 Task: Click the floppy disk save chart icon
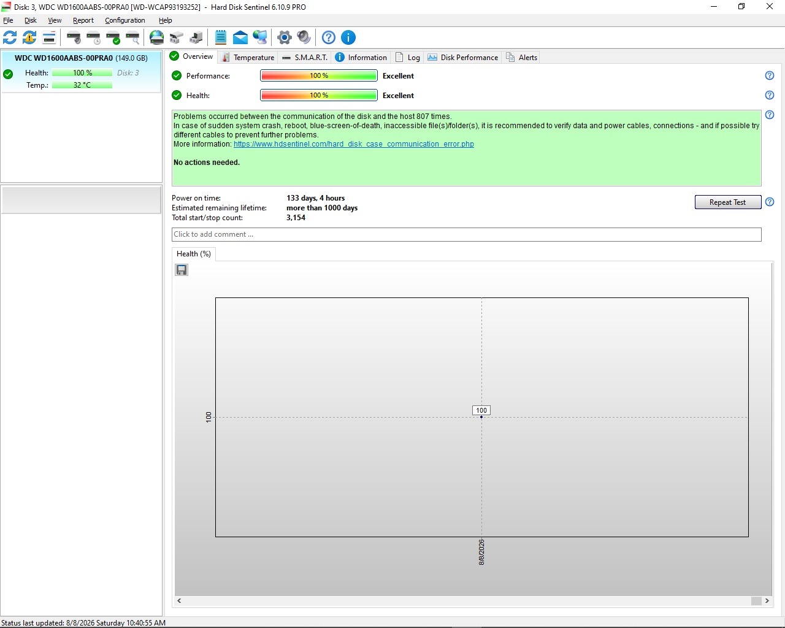(182, 270)
